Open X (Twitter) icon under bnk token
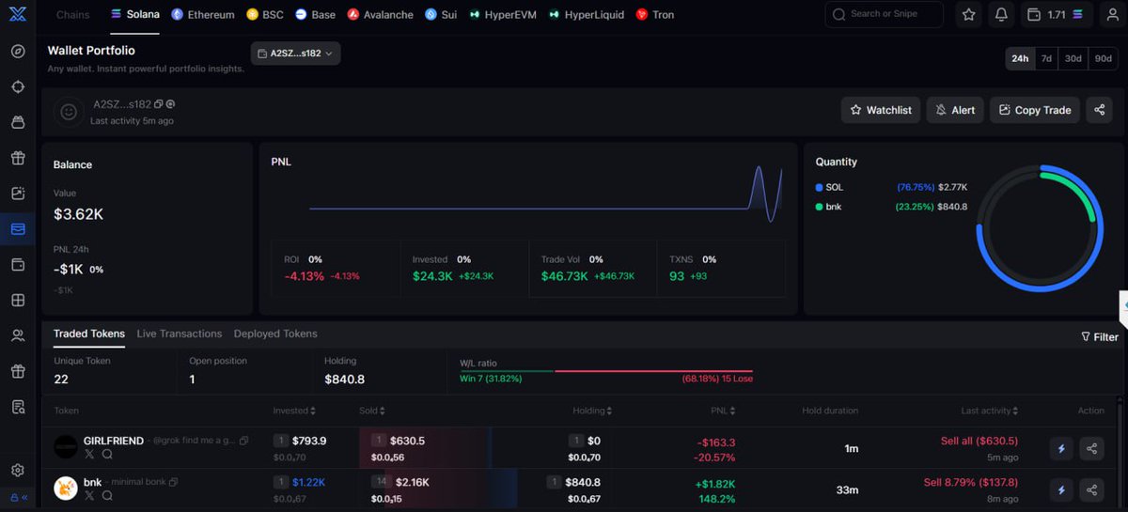The width and height of the screenshot is (1128, 512). click(89, 495)
